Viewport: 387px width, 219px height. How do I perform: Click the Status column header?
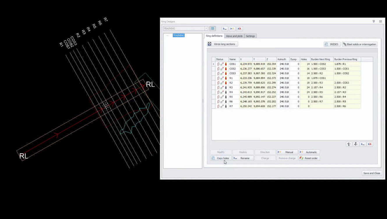(222, 59)
